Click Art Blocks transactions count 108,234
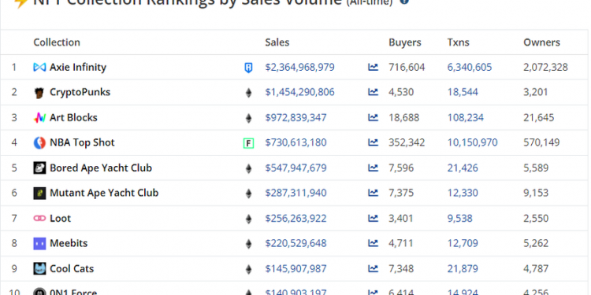 [466, 118]
